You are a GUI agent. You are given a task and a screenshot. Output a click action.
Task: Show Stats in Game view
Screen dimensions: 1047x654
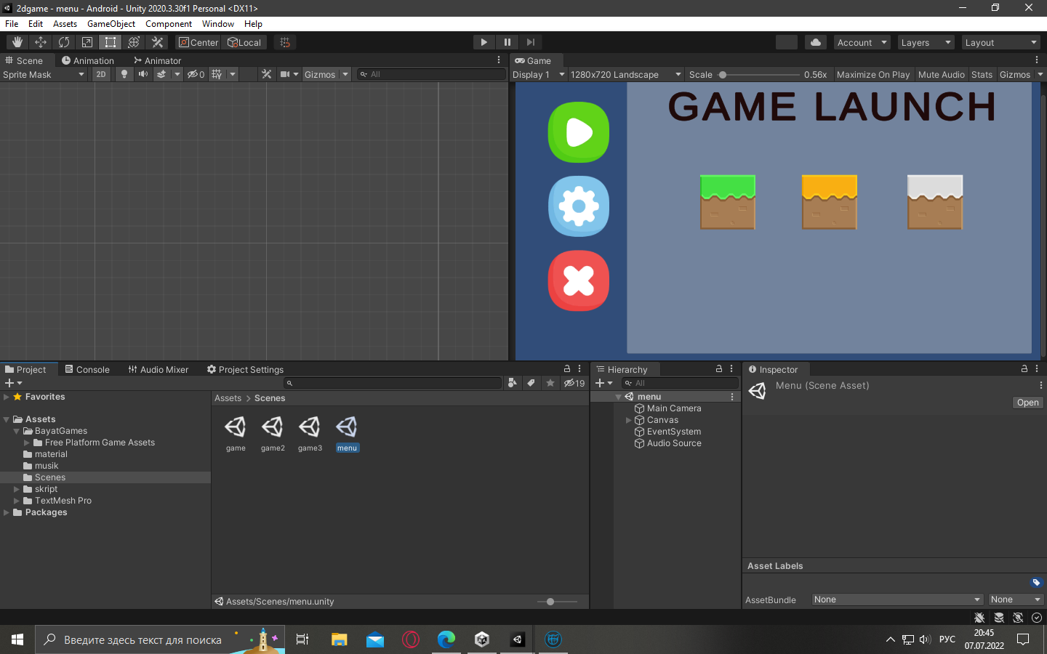tap(982, 74)
